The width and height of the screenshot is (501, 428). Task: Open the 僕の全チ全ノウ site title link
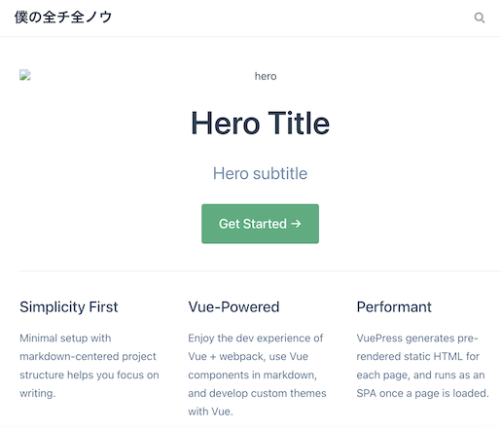(x=63, y=18)
